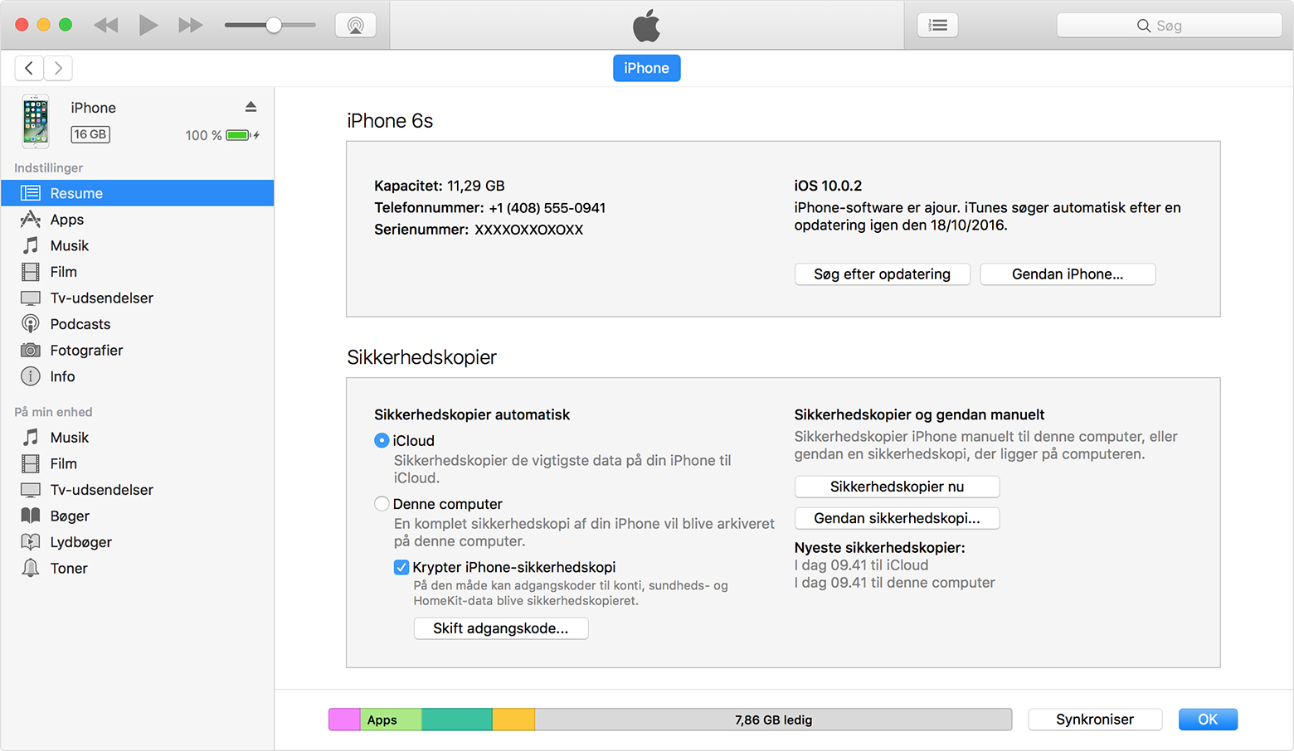1294x751 pixels.
Task: Click the Toner bell icon
Action: [x=31, y=568]
